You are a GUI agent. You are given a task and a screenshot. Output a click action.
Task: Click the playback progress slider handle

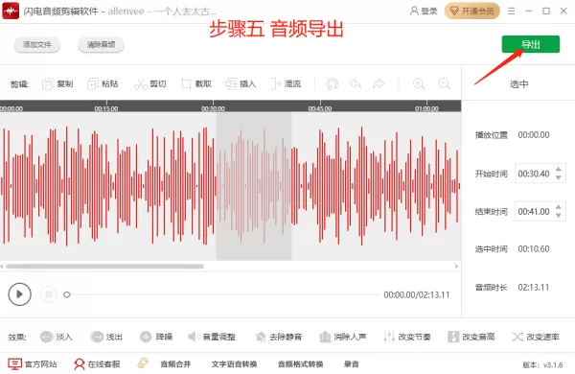pos(67,294)
